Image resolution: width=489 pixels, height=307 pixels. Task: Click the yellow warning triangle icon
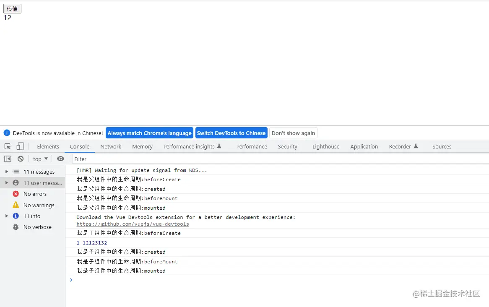16,205
